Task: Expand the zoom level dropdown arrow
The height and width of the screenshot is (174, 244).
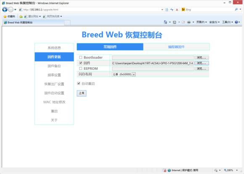Action: point(237,170)
